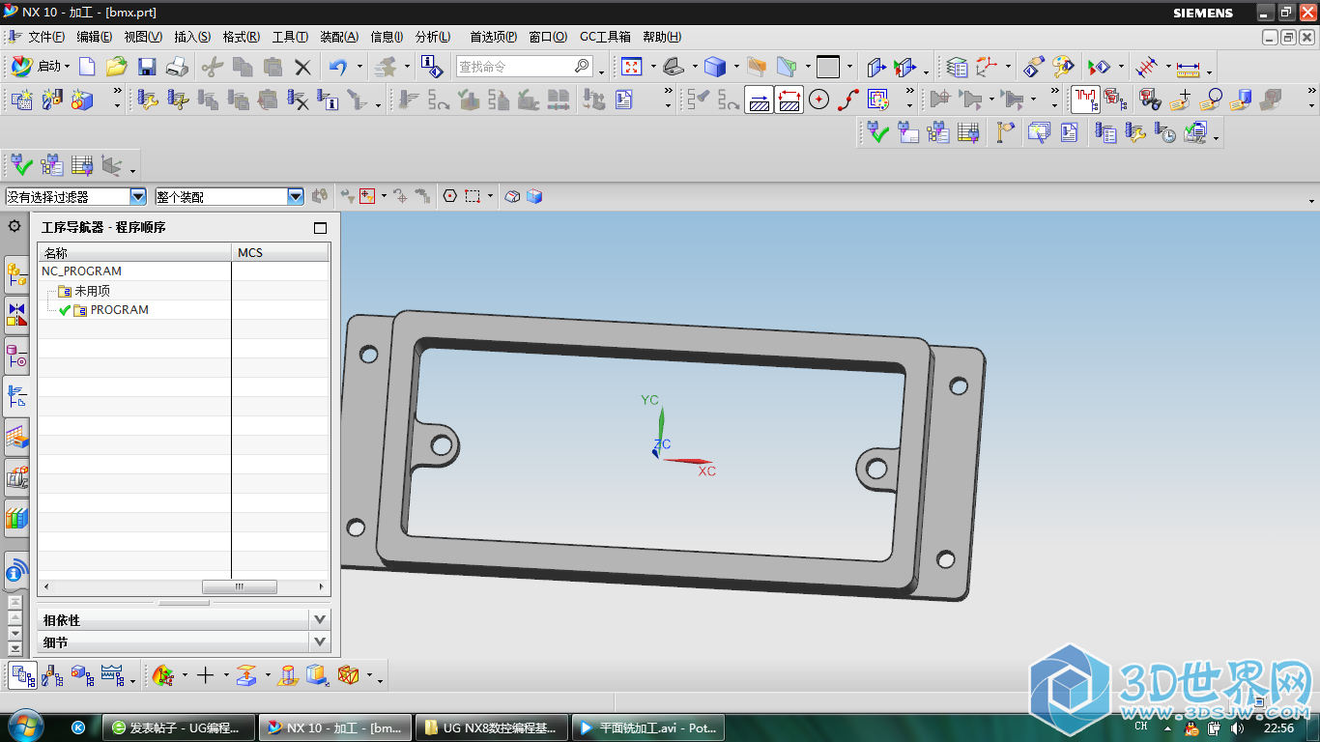Toggle the red-arrow hatched feed display icon
This screenshot has height=742, width=1320.
[x=789, y=99]
